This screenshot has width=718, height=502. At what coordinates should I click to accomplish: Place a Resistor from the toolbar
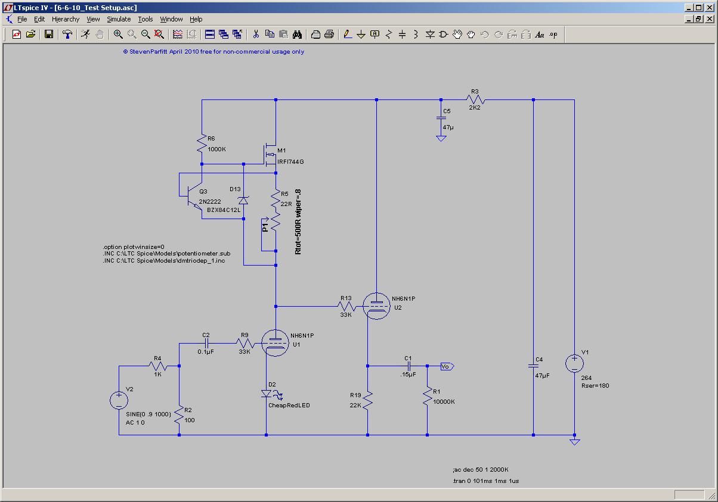tap(389, 35)
